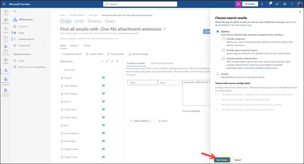304x164 pixels.
Task: Click Outlook icon in Nestor Wilke row
Action: coord(103,117)
